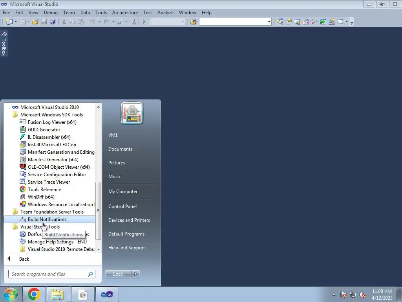Click the New Project toolbar icon
Viewport: 402px width, 302px height.
tap(9, 22)
